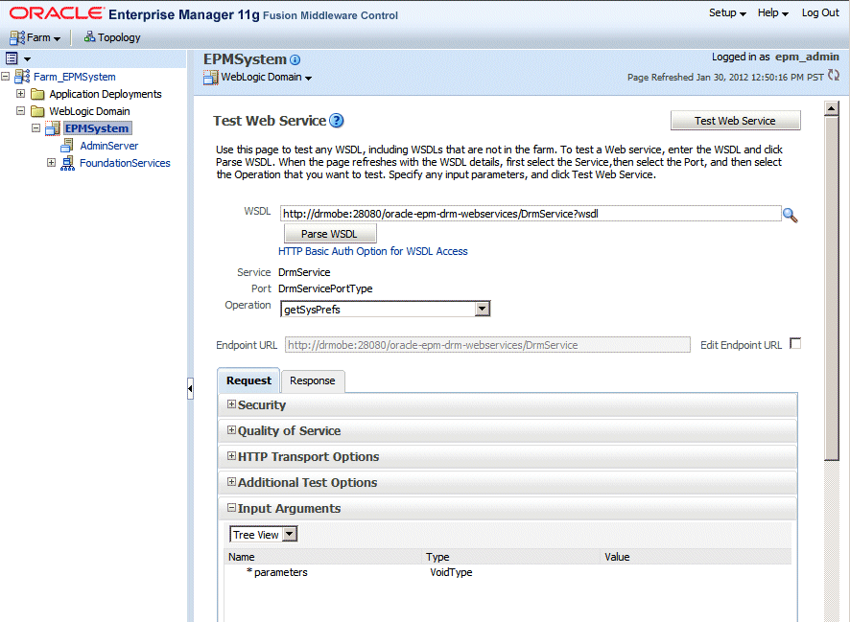Click the Test Web Service help icon
The height and width of the screenshot is (622, 850).
(337, 121)
